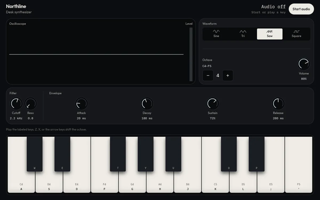Click the '180 ms' decay value
320x200 pixels.
147,118
